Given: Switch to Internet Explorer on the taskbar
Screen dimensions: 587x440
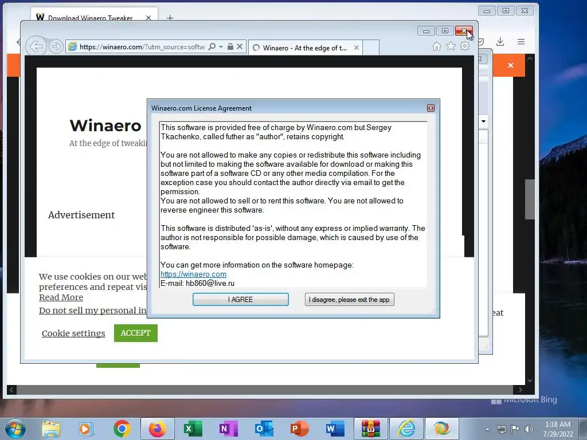Looking at the screenshot, I should [406, 429].
